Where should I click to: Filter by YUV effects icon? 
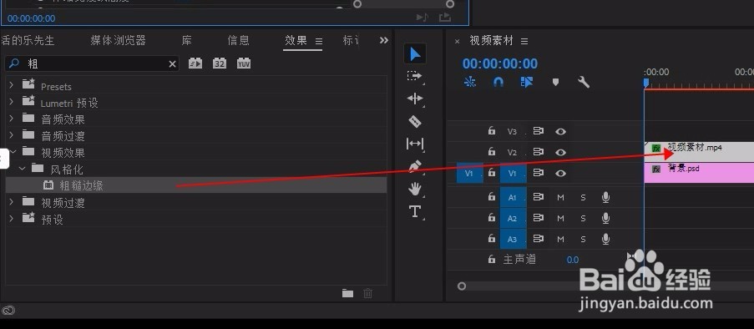[x=244, y=63]
